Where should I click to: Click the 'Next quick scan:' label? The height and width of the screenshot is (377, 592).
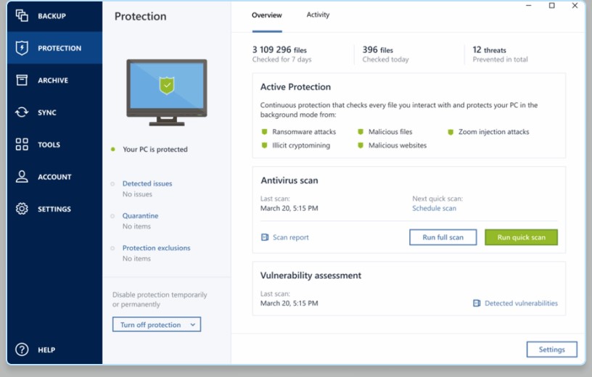click(x=437, y=199)
